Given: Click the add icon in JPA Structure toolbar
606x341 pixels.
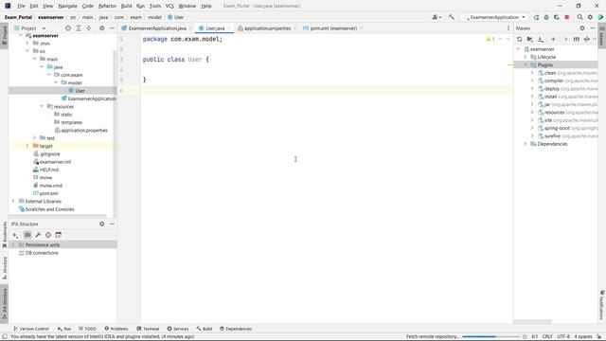Looking at the screenshot, I should click(x=15, y=235).
